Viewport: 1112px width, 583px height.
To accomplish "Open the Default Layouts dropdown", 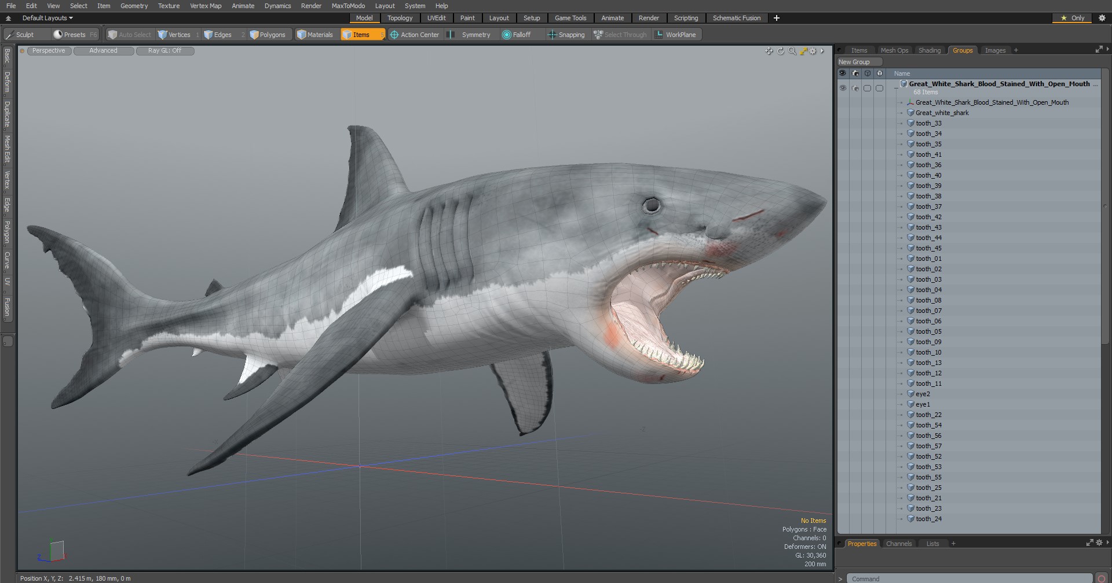I will coord(47,18).
